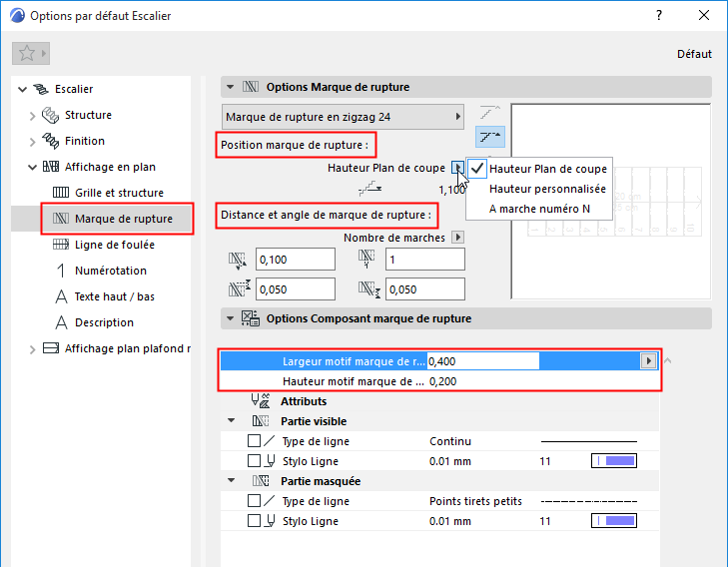Screen dimensions: 728x567
Task: Click the Marque de rupture tree icon
Action: point(61,218)
